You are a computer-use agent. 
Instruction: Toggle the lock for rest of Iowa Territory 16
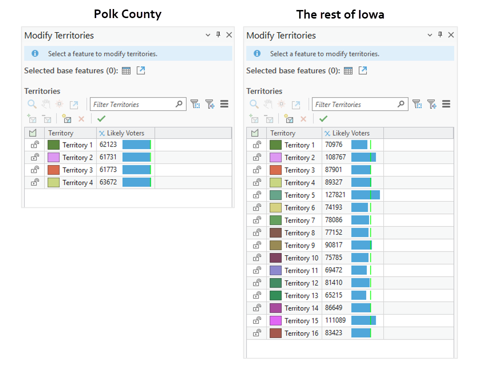pos(257,333)
